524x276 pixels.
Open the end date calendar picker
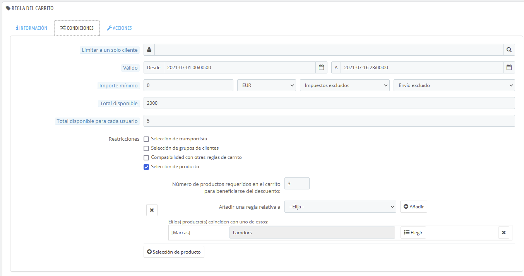pyautogui.click(x=509, y=68)
